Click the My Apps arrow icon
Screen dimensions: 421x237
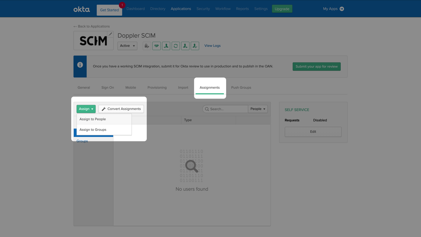[342, 9]
